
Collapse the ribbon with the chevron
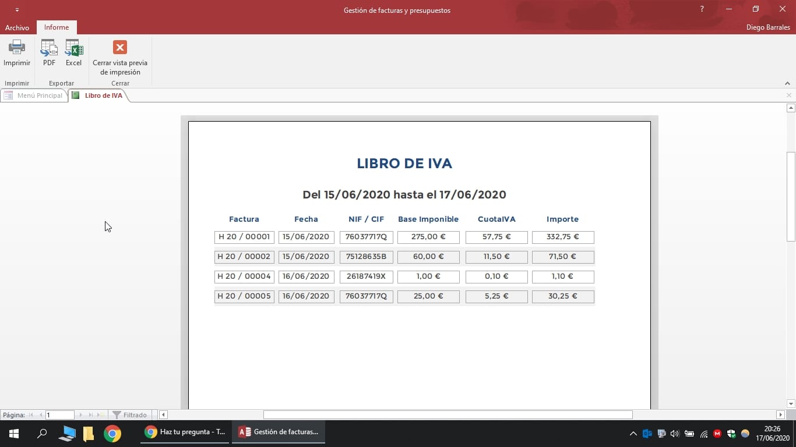pos(788,83)
